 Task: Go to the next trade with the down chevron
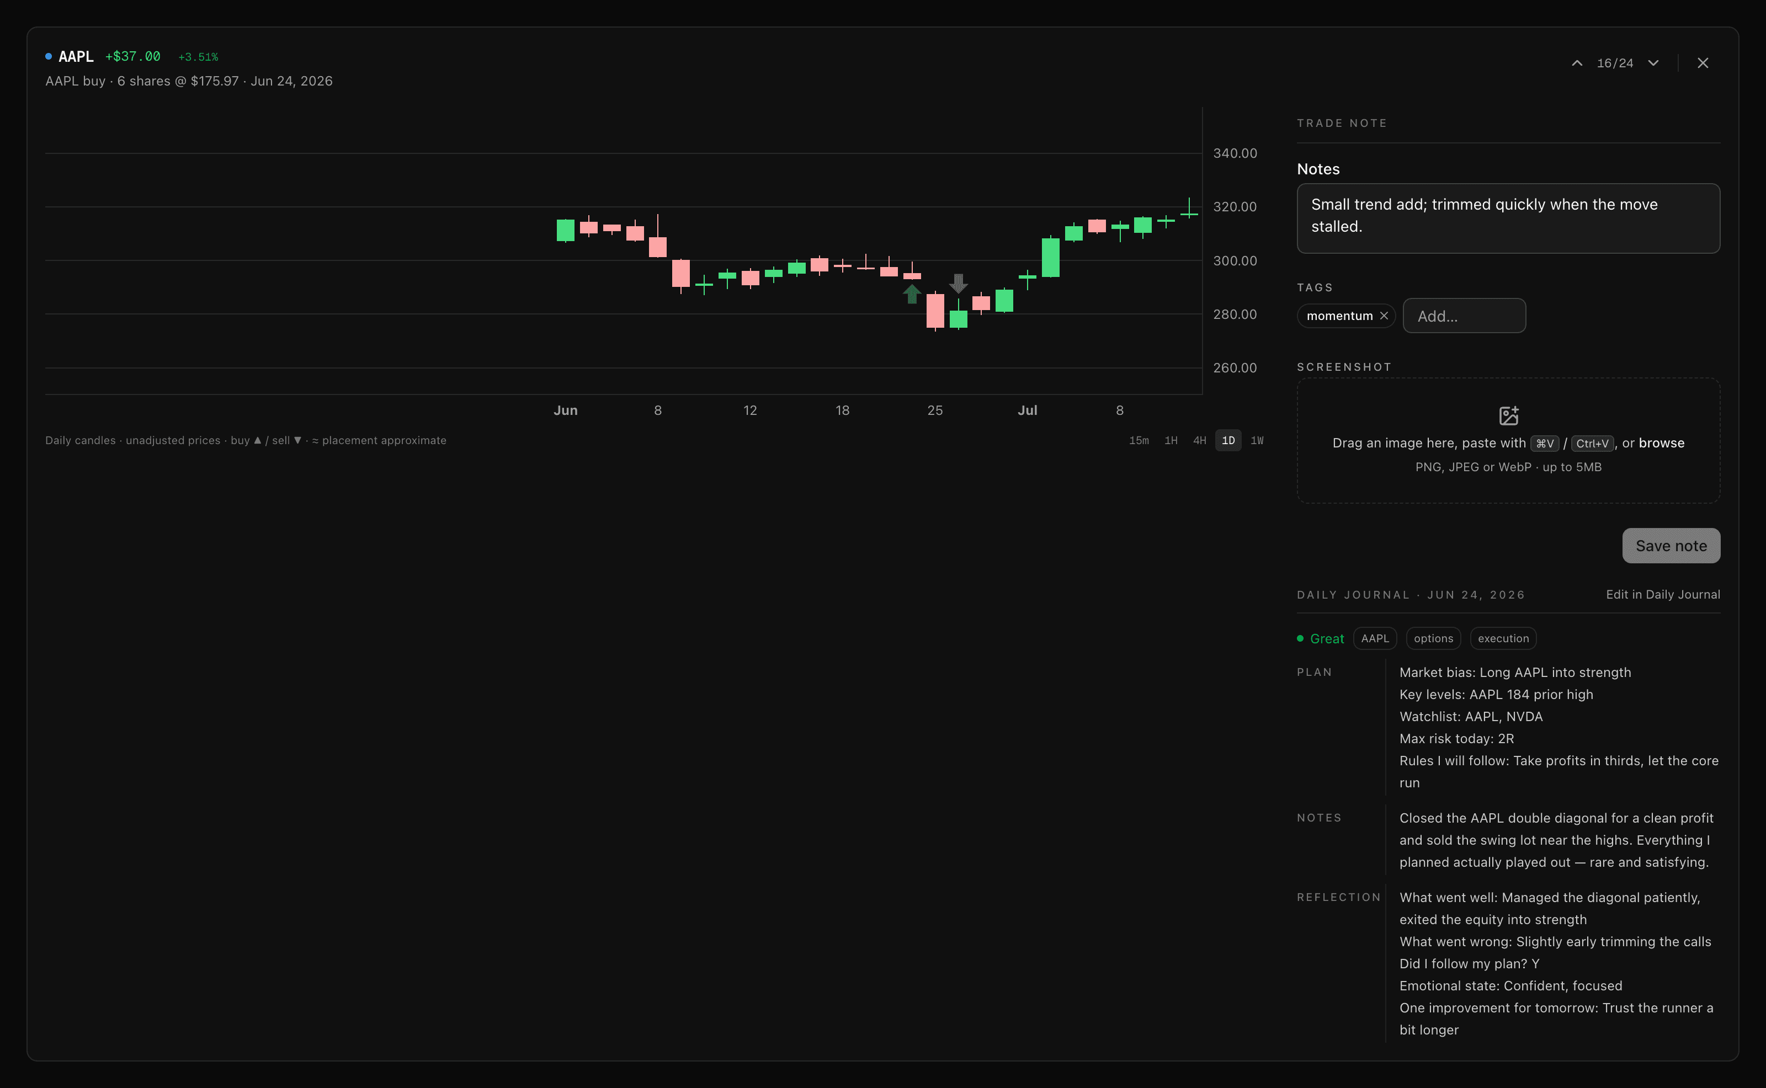pos(1654,63)
